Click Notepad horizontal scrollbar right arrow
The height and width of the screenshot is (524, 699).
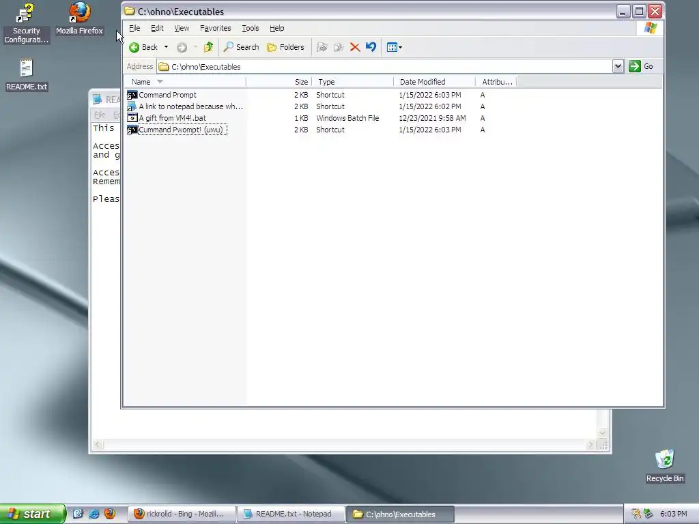click(591, 444)
